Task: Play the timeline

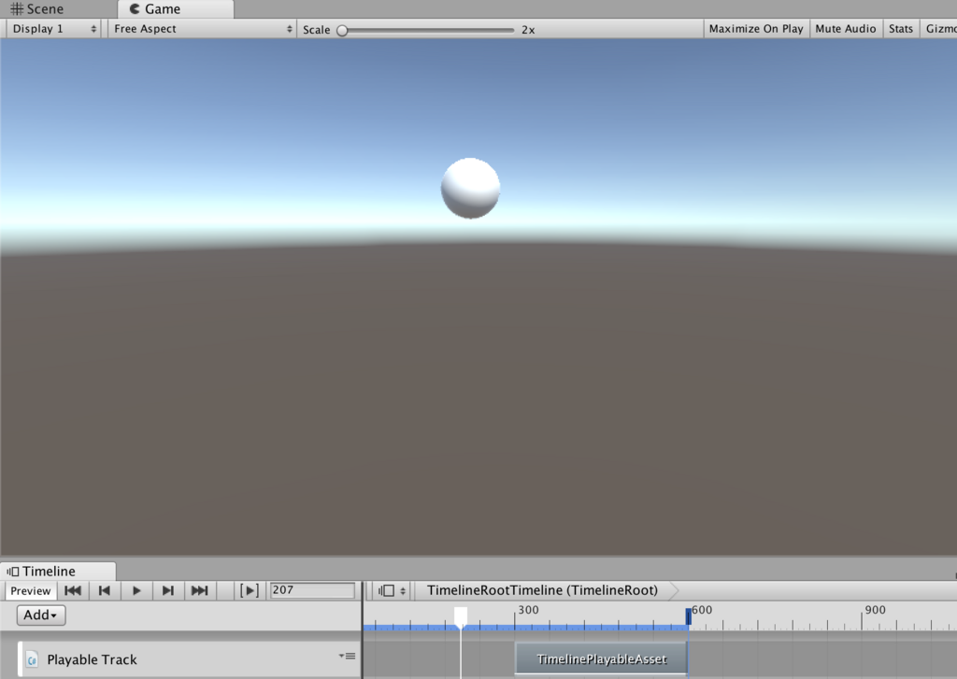Action: click(x=136, y=590)
